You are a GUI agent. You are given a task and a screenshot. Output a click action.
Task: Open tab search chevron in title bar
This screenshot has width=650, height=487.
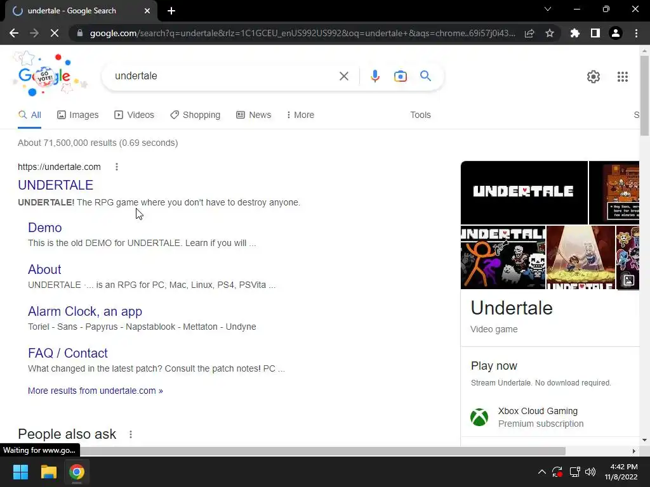548,9
